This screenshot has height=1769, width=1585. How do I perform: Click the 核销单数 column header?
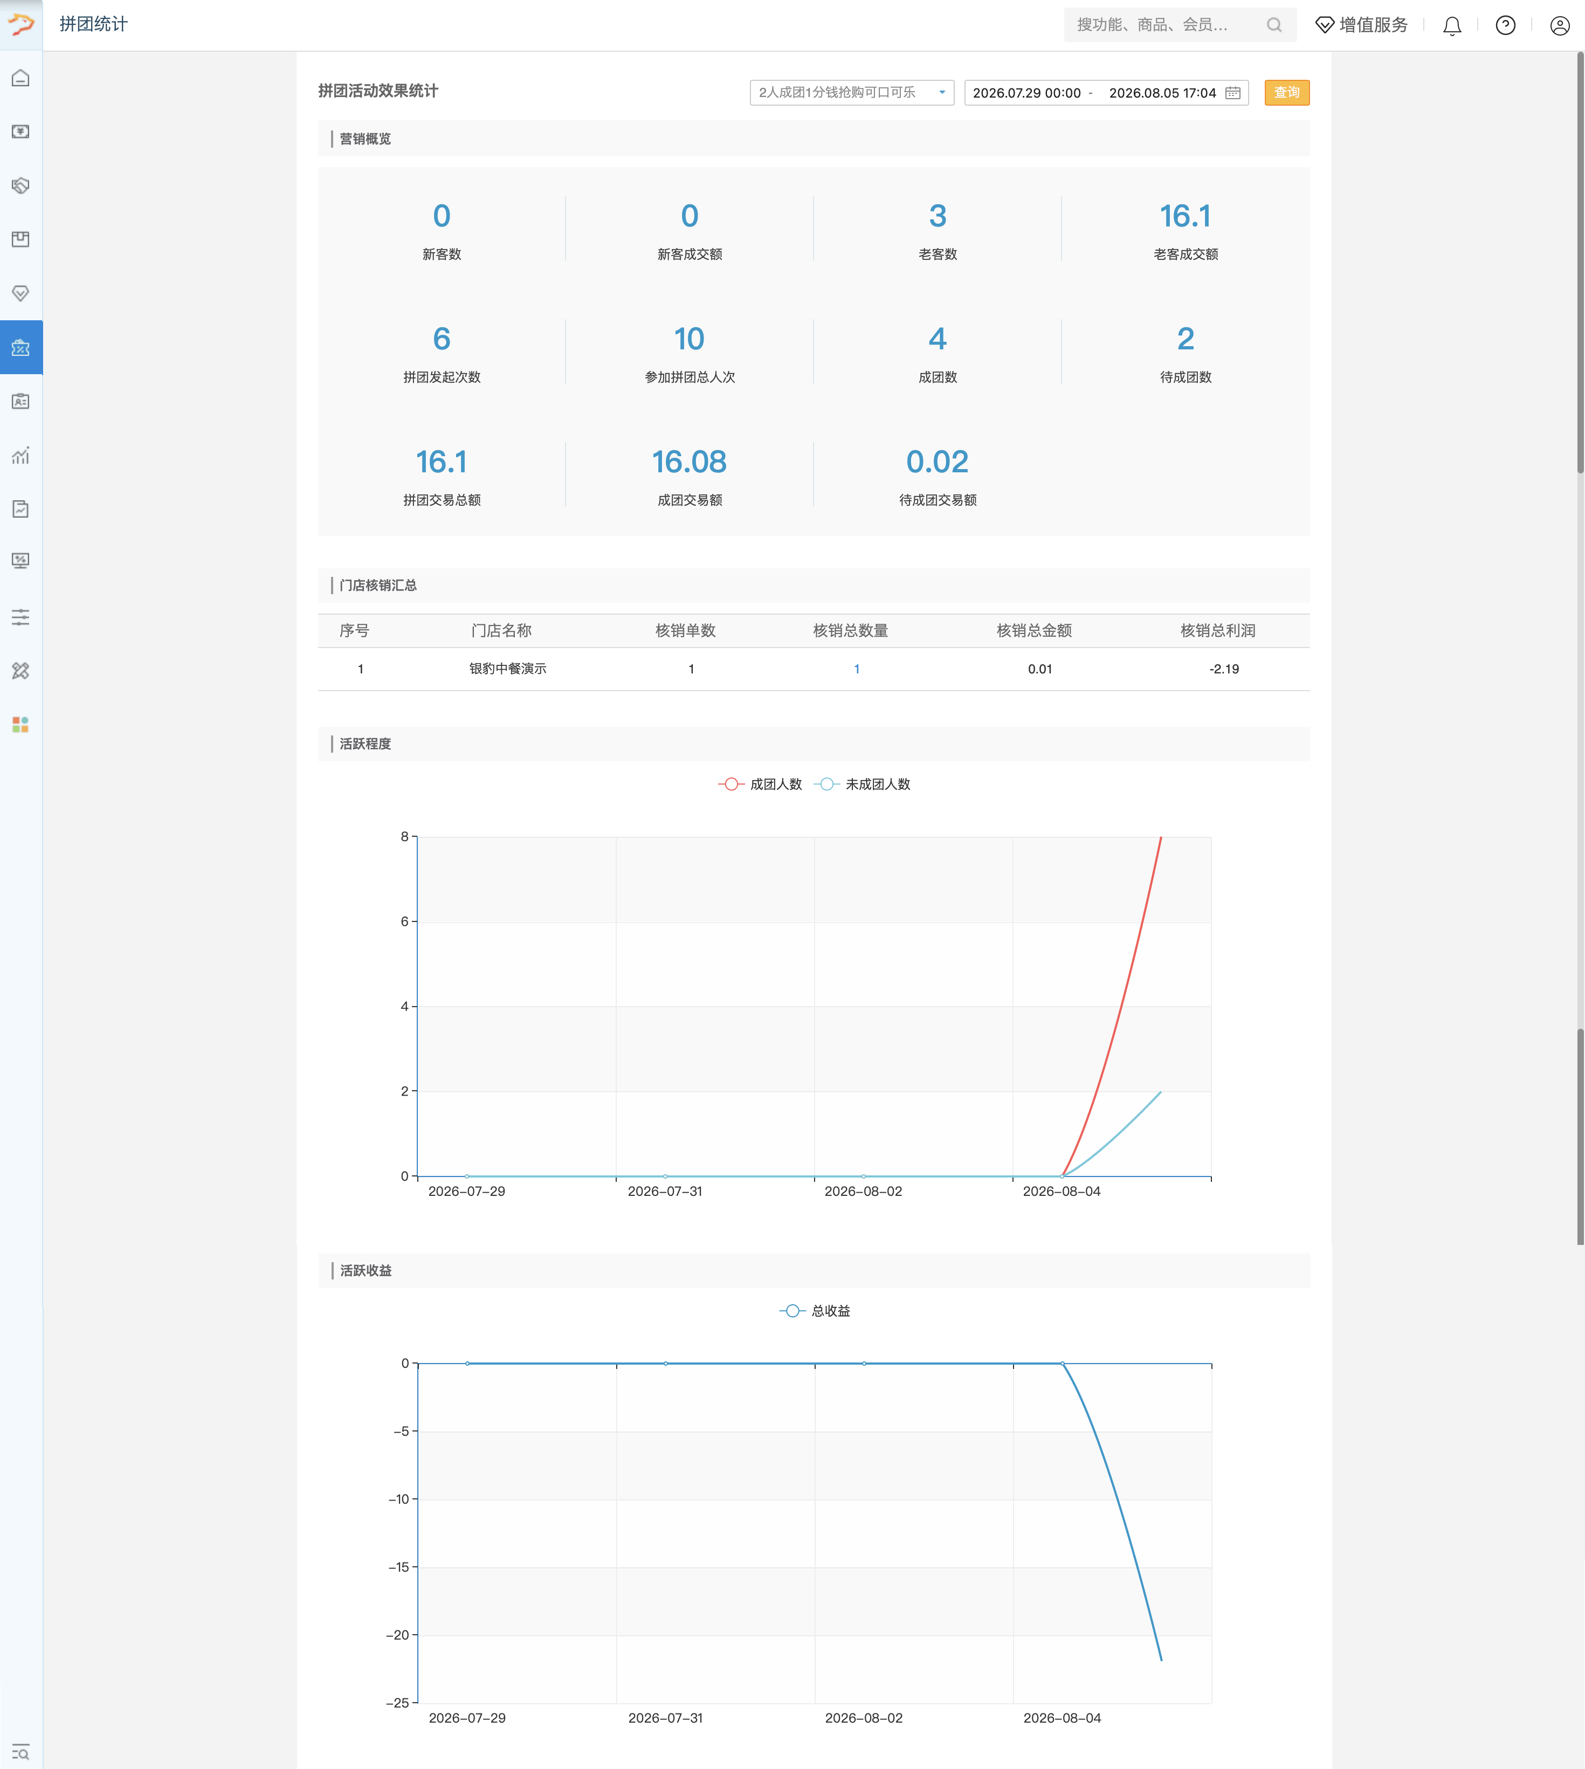[x=685, y=631]
